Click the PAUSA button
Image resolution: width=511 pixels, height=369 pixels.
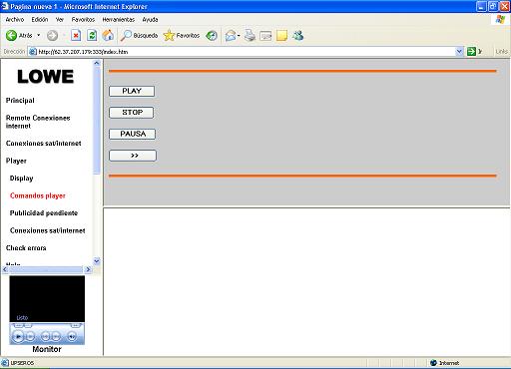click(133, 134)
